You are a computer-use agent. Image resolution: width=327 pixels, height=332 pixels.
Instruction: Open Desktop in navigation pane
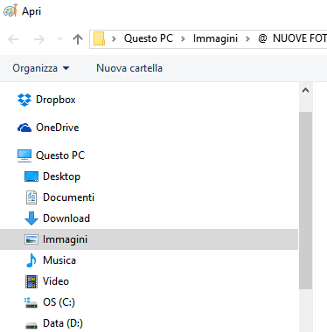coord(61,176)
